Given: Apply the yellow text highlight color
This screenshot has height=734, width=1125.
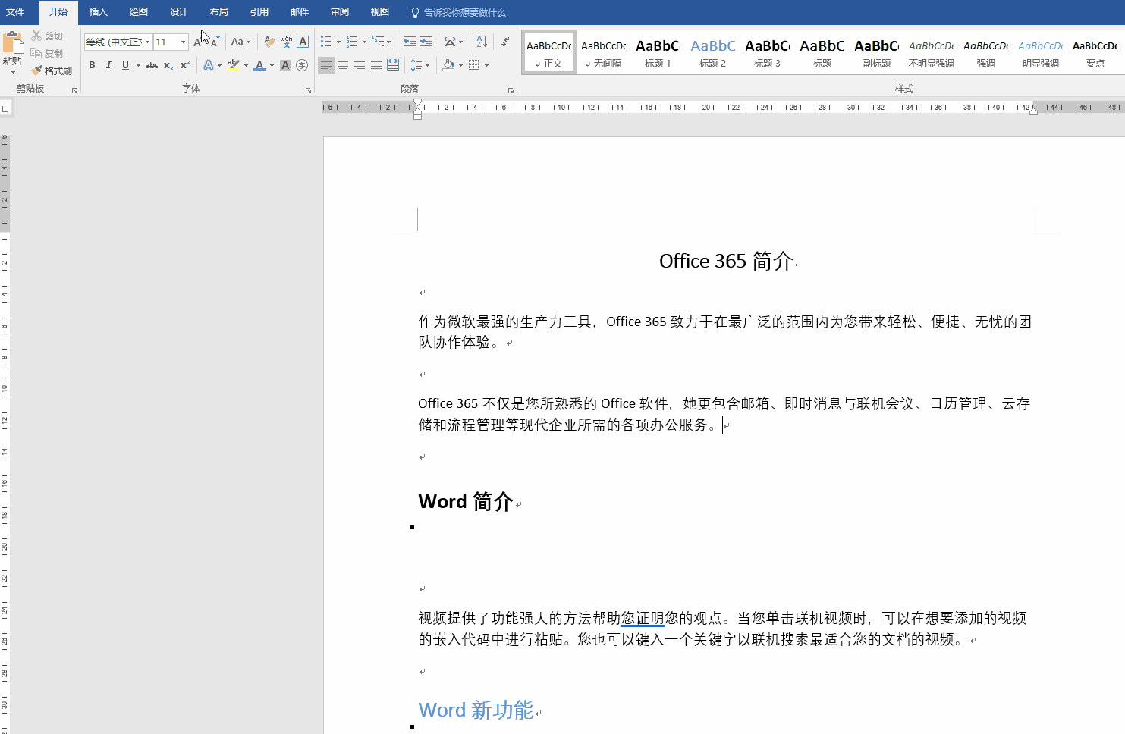Looking at the screenshot, I should tap(234, 65).
